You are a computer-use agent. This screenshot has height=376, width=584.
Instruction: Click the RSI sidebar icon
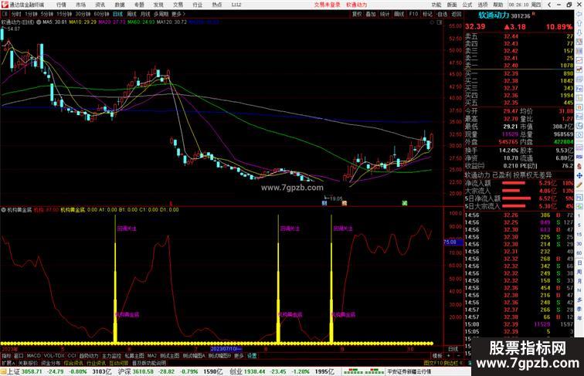pos(579,157)
